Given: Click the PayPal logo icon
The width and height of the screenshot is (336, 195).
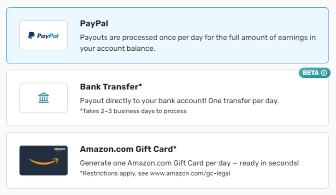Looking at the screenshot, I should click(43, 35).
